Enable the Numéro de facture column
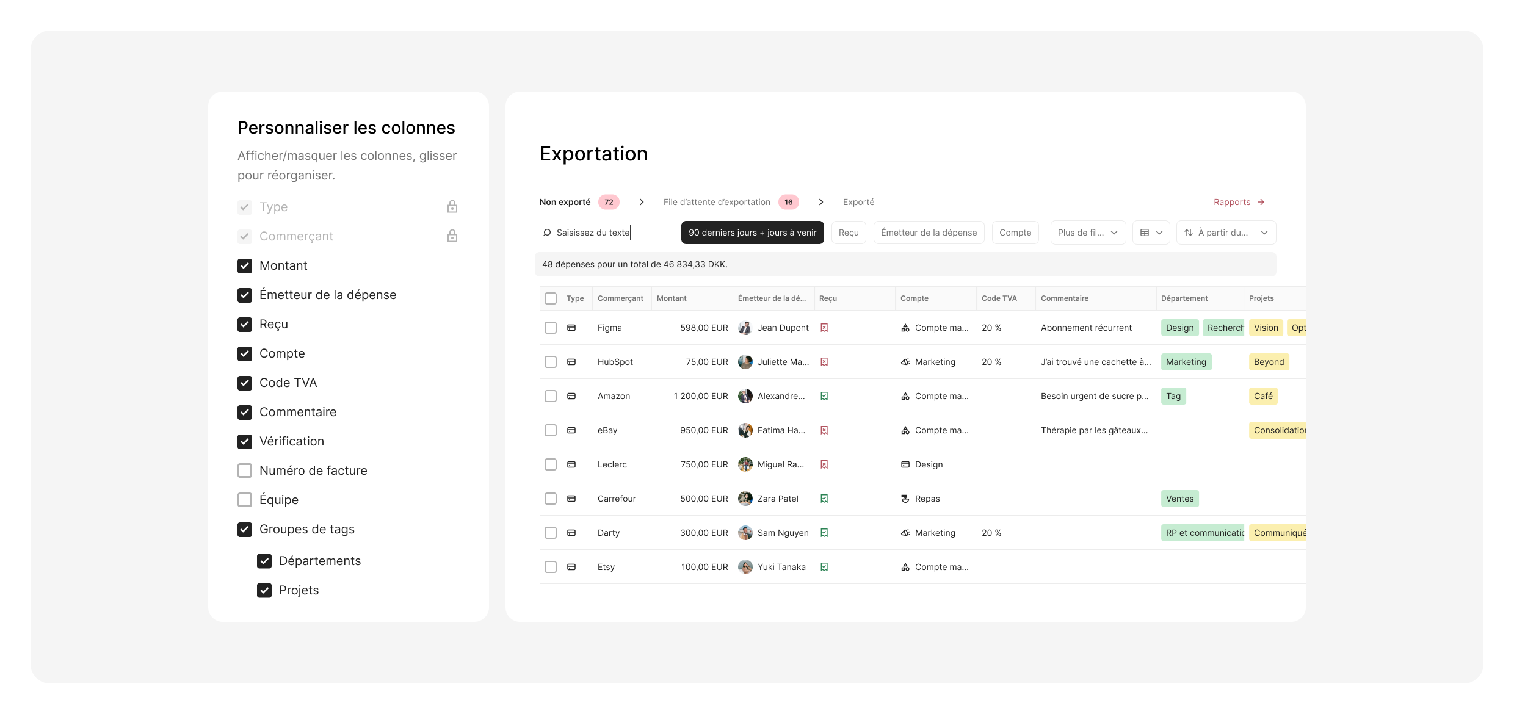Screen dimensions: 1514x714 [245, 471]
